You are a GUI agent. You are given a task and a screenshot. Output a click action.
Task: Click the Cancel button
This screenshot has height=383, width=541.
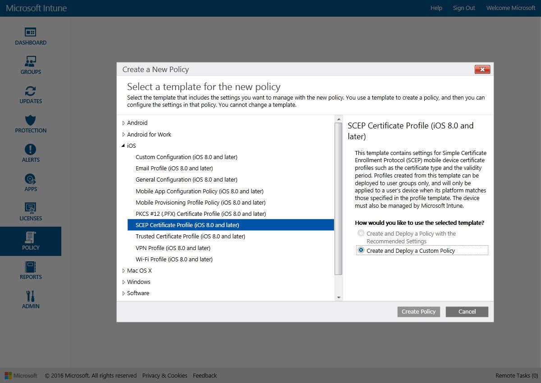coord(467,311)
